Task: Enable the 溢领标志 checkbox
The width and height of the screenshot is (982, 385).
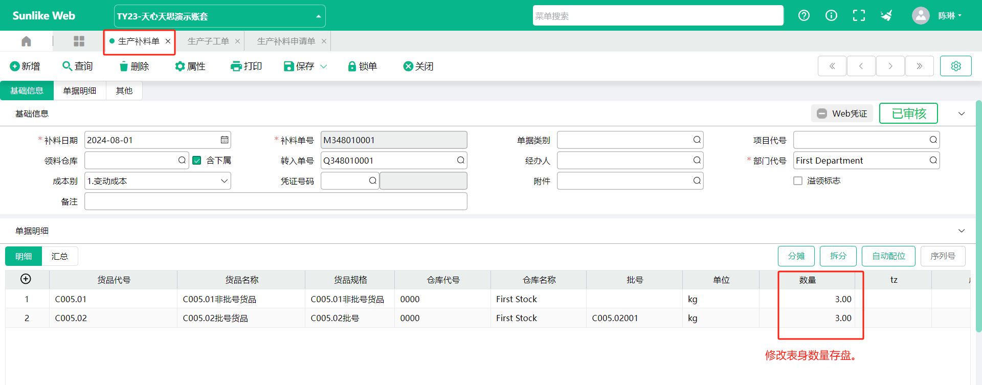Action: click(x=798, y=181)
